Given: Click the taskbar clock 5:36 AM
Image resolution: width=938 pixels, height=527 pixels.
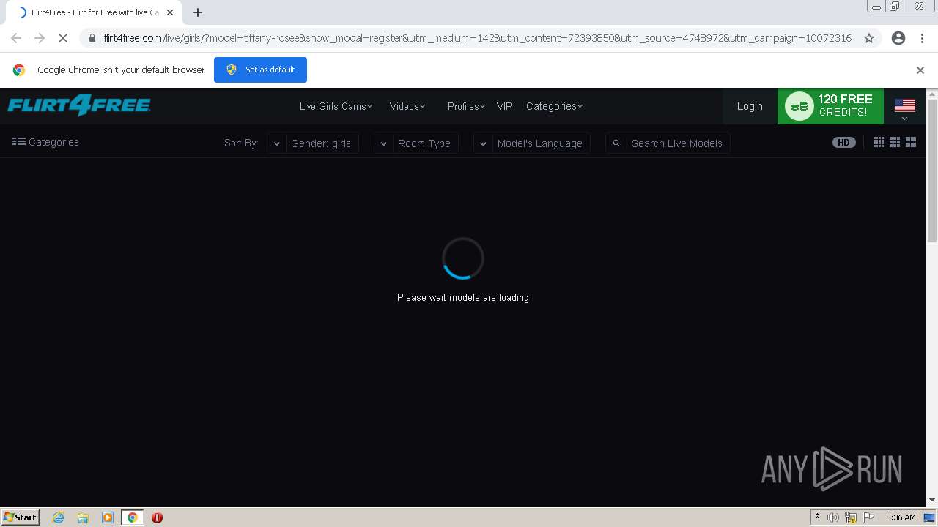Looking at the screenshot, I should coord(901,517).
